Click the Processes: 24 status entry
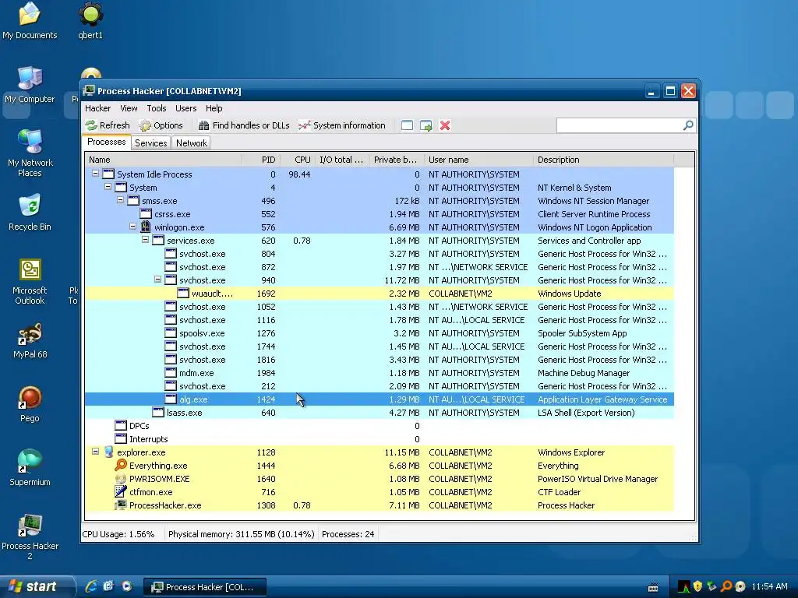This screenshot has height=598, width=798. click(x=348, y=534)
